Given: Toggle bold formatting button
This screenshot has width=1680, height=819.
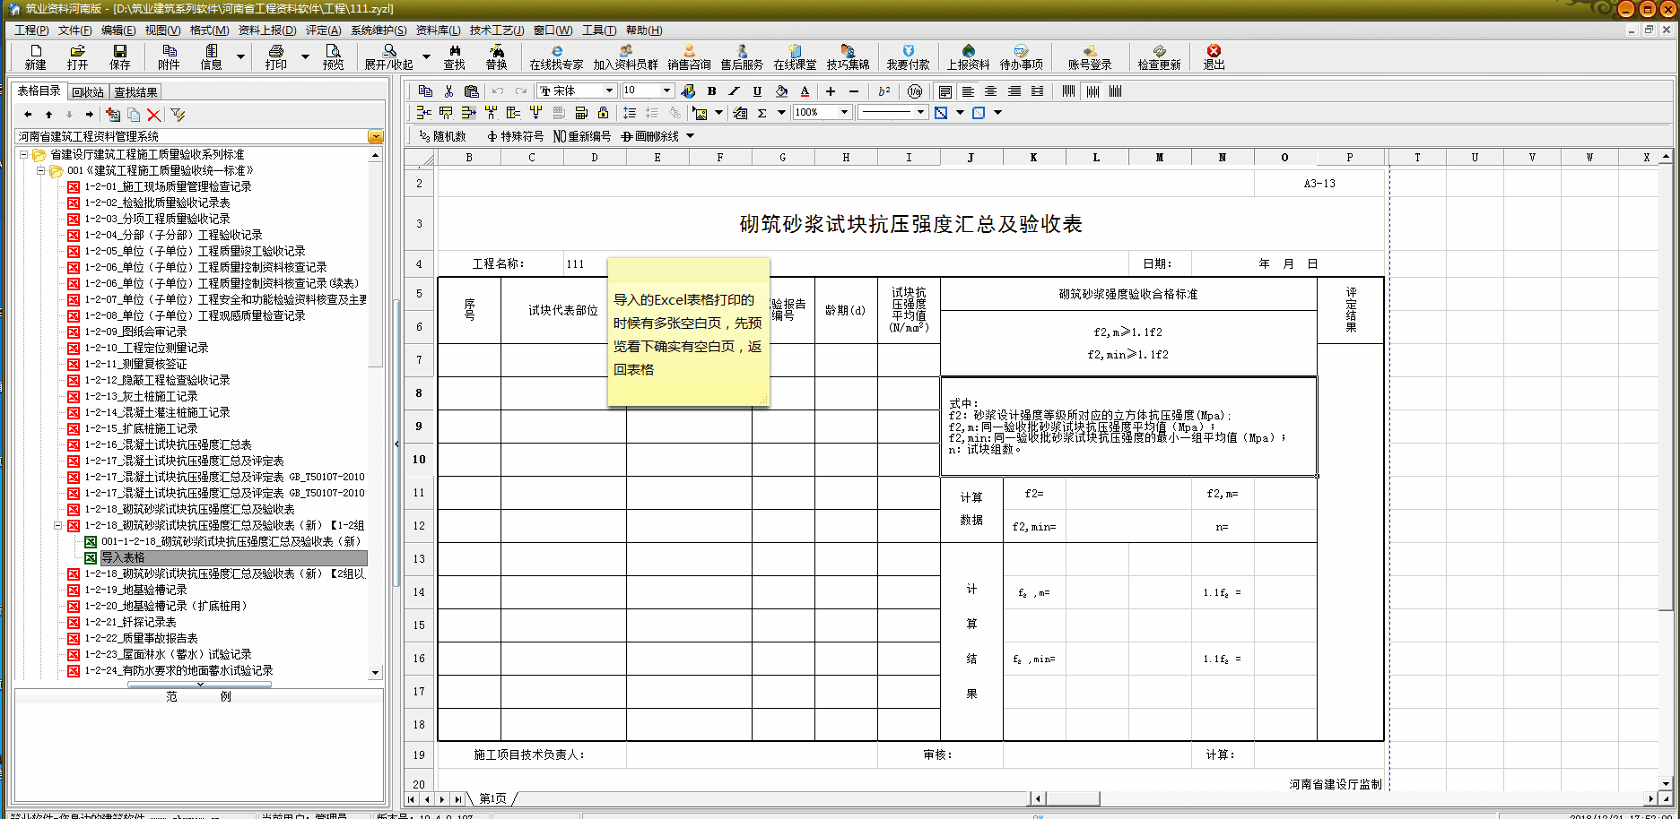Looking at the screenshot, I should click(711, 91).
